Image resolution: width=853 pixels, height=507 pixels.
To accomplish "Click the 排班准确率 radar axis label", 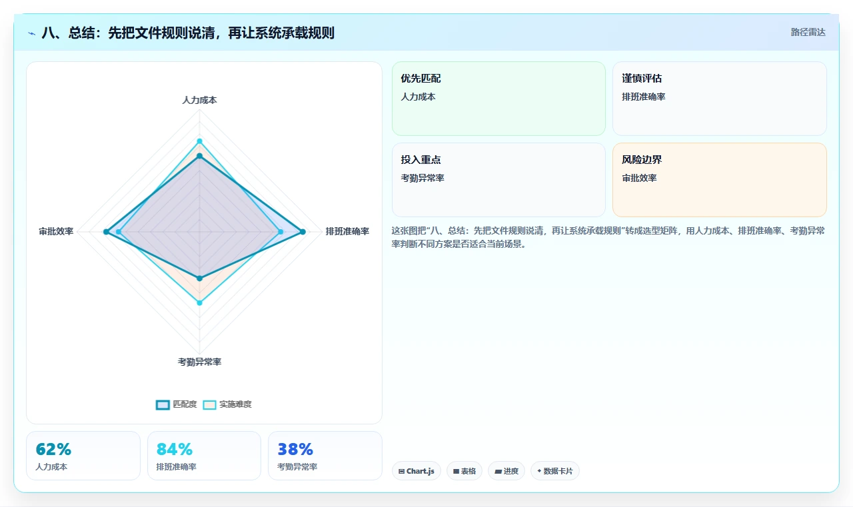I will click(347, 232).
